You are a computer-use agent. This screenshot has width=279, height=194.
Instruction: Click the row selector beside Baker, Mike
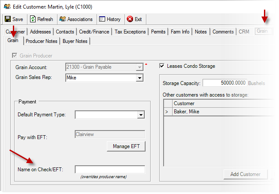[168, 112]
